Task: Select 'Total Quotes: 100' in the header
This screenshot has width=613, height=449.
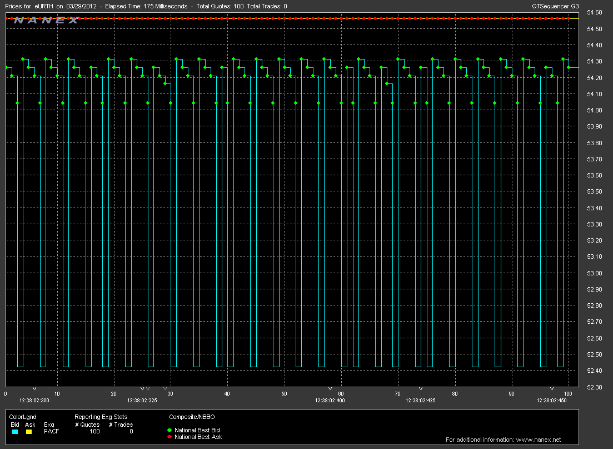Action: [x=220, y=6]
